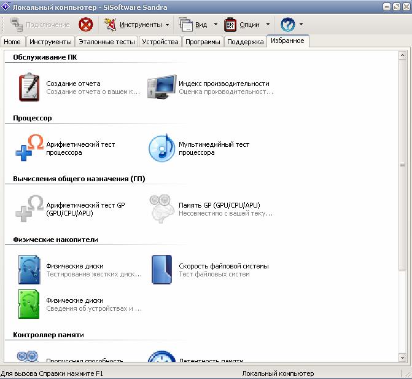
Task: Click the Инструменты toolbar button label
Action: point(141,25)
